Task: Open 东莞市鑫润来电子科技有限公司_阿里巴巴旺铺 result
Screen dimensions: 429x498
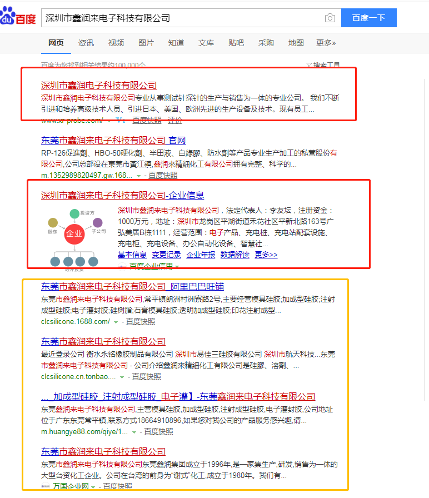Action: [132, 286]
